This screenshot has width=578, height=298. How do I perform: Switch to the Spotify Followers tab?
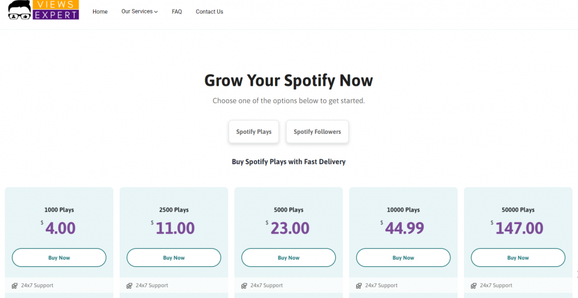317,132
